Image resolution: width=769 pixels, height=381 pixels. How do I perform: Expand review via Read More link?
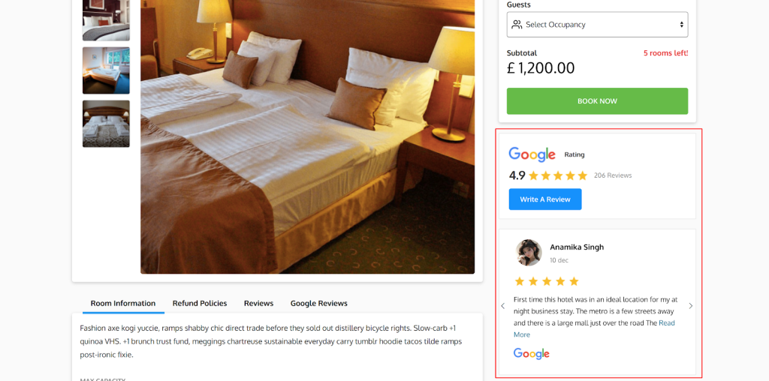pyautogui.click(x=594, y=328)
